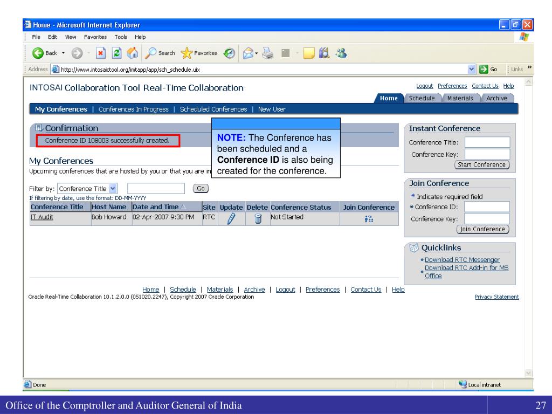Open the Edit menu
Screen dimensions: 552x414
pyautogui.click(x=52, y=37)
